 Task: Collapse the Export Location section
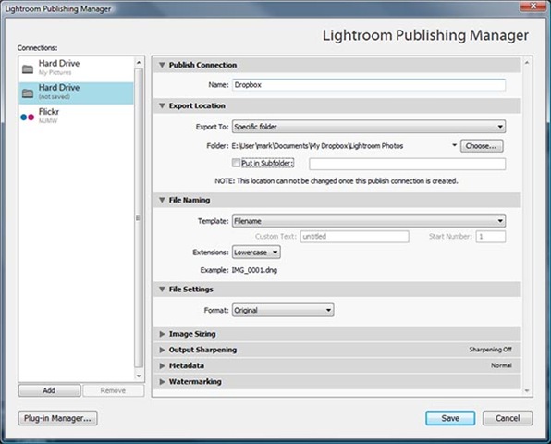[x=162, y=105]
